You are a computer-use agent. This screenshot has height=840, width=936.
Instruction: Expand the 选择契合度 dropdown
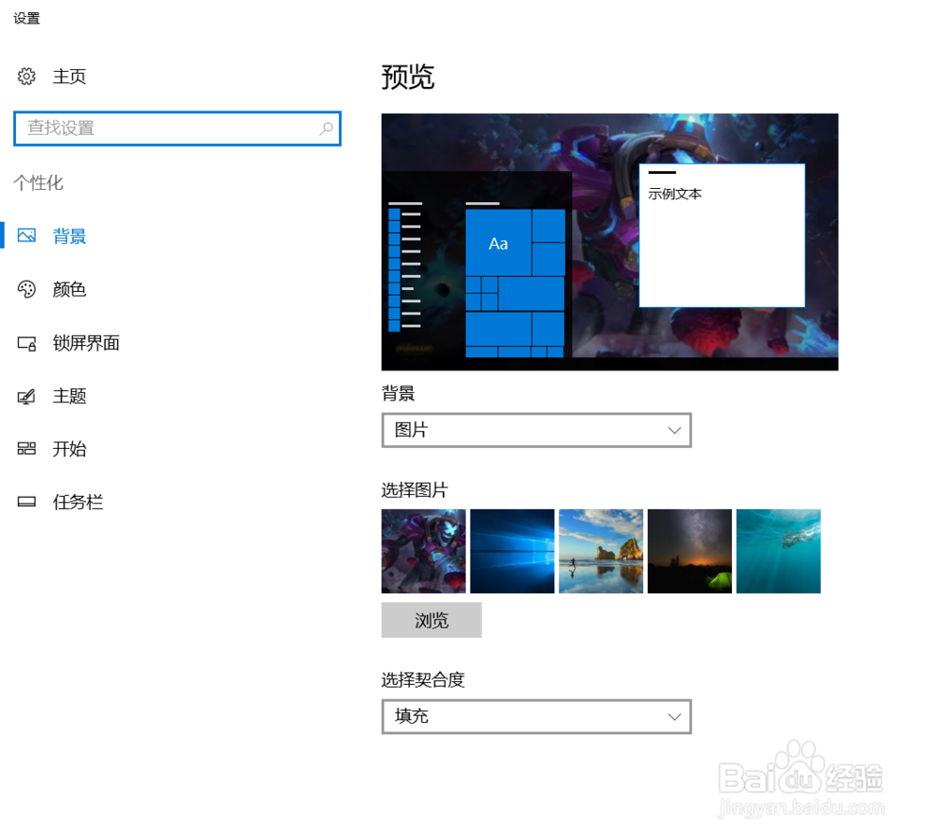point(536,717)
